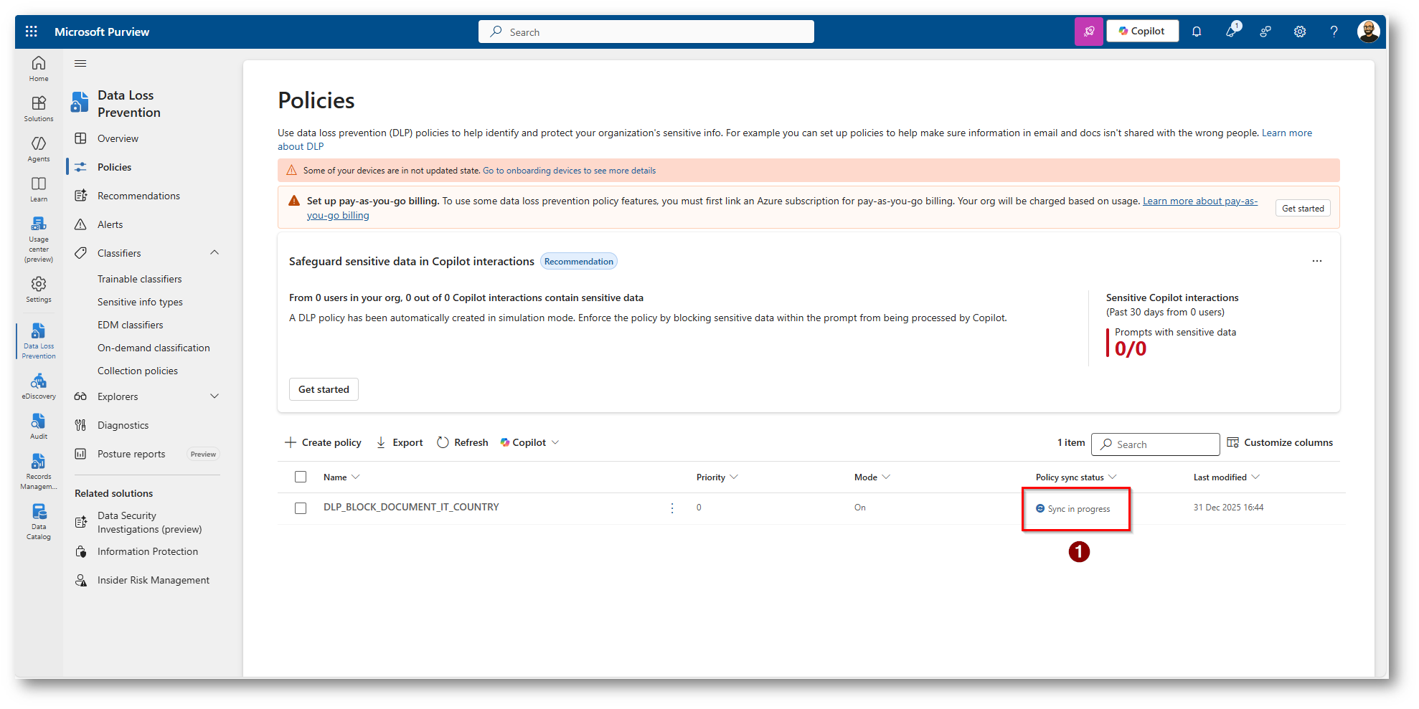Click Customize columns
Viewport: 1419px width, 709px height.
(1280, 442)
